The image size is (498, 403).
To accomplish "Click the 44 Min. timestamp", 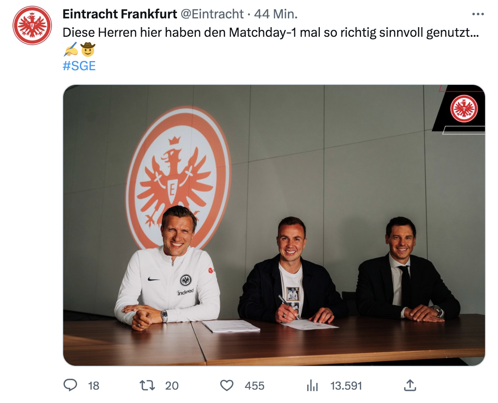I will [x=276, y=14].
